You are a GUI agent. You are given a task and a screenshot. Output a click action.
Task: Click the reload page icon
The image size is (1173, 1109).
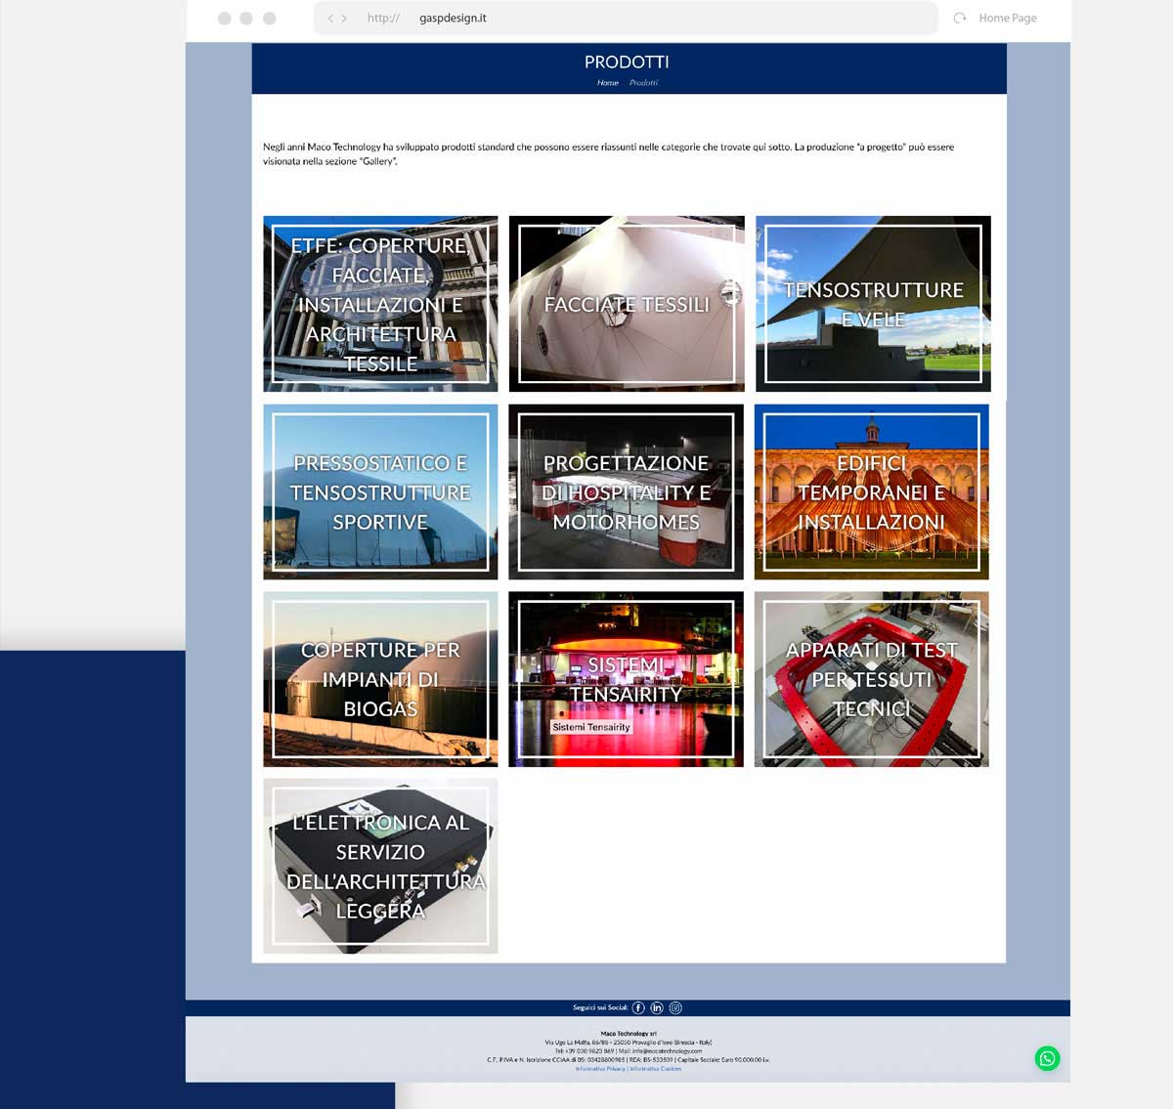coord(960,18)
